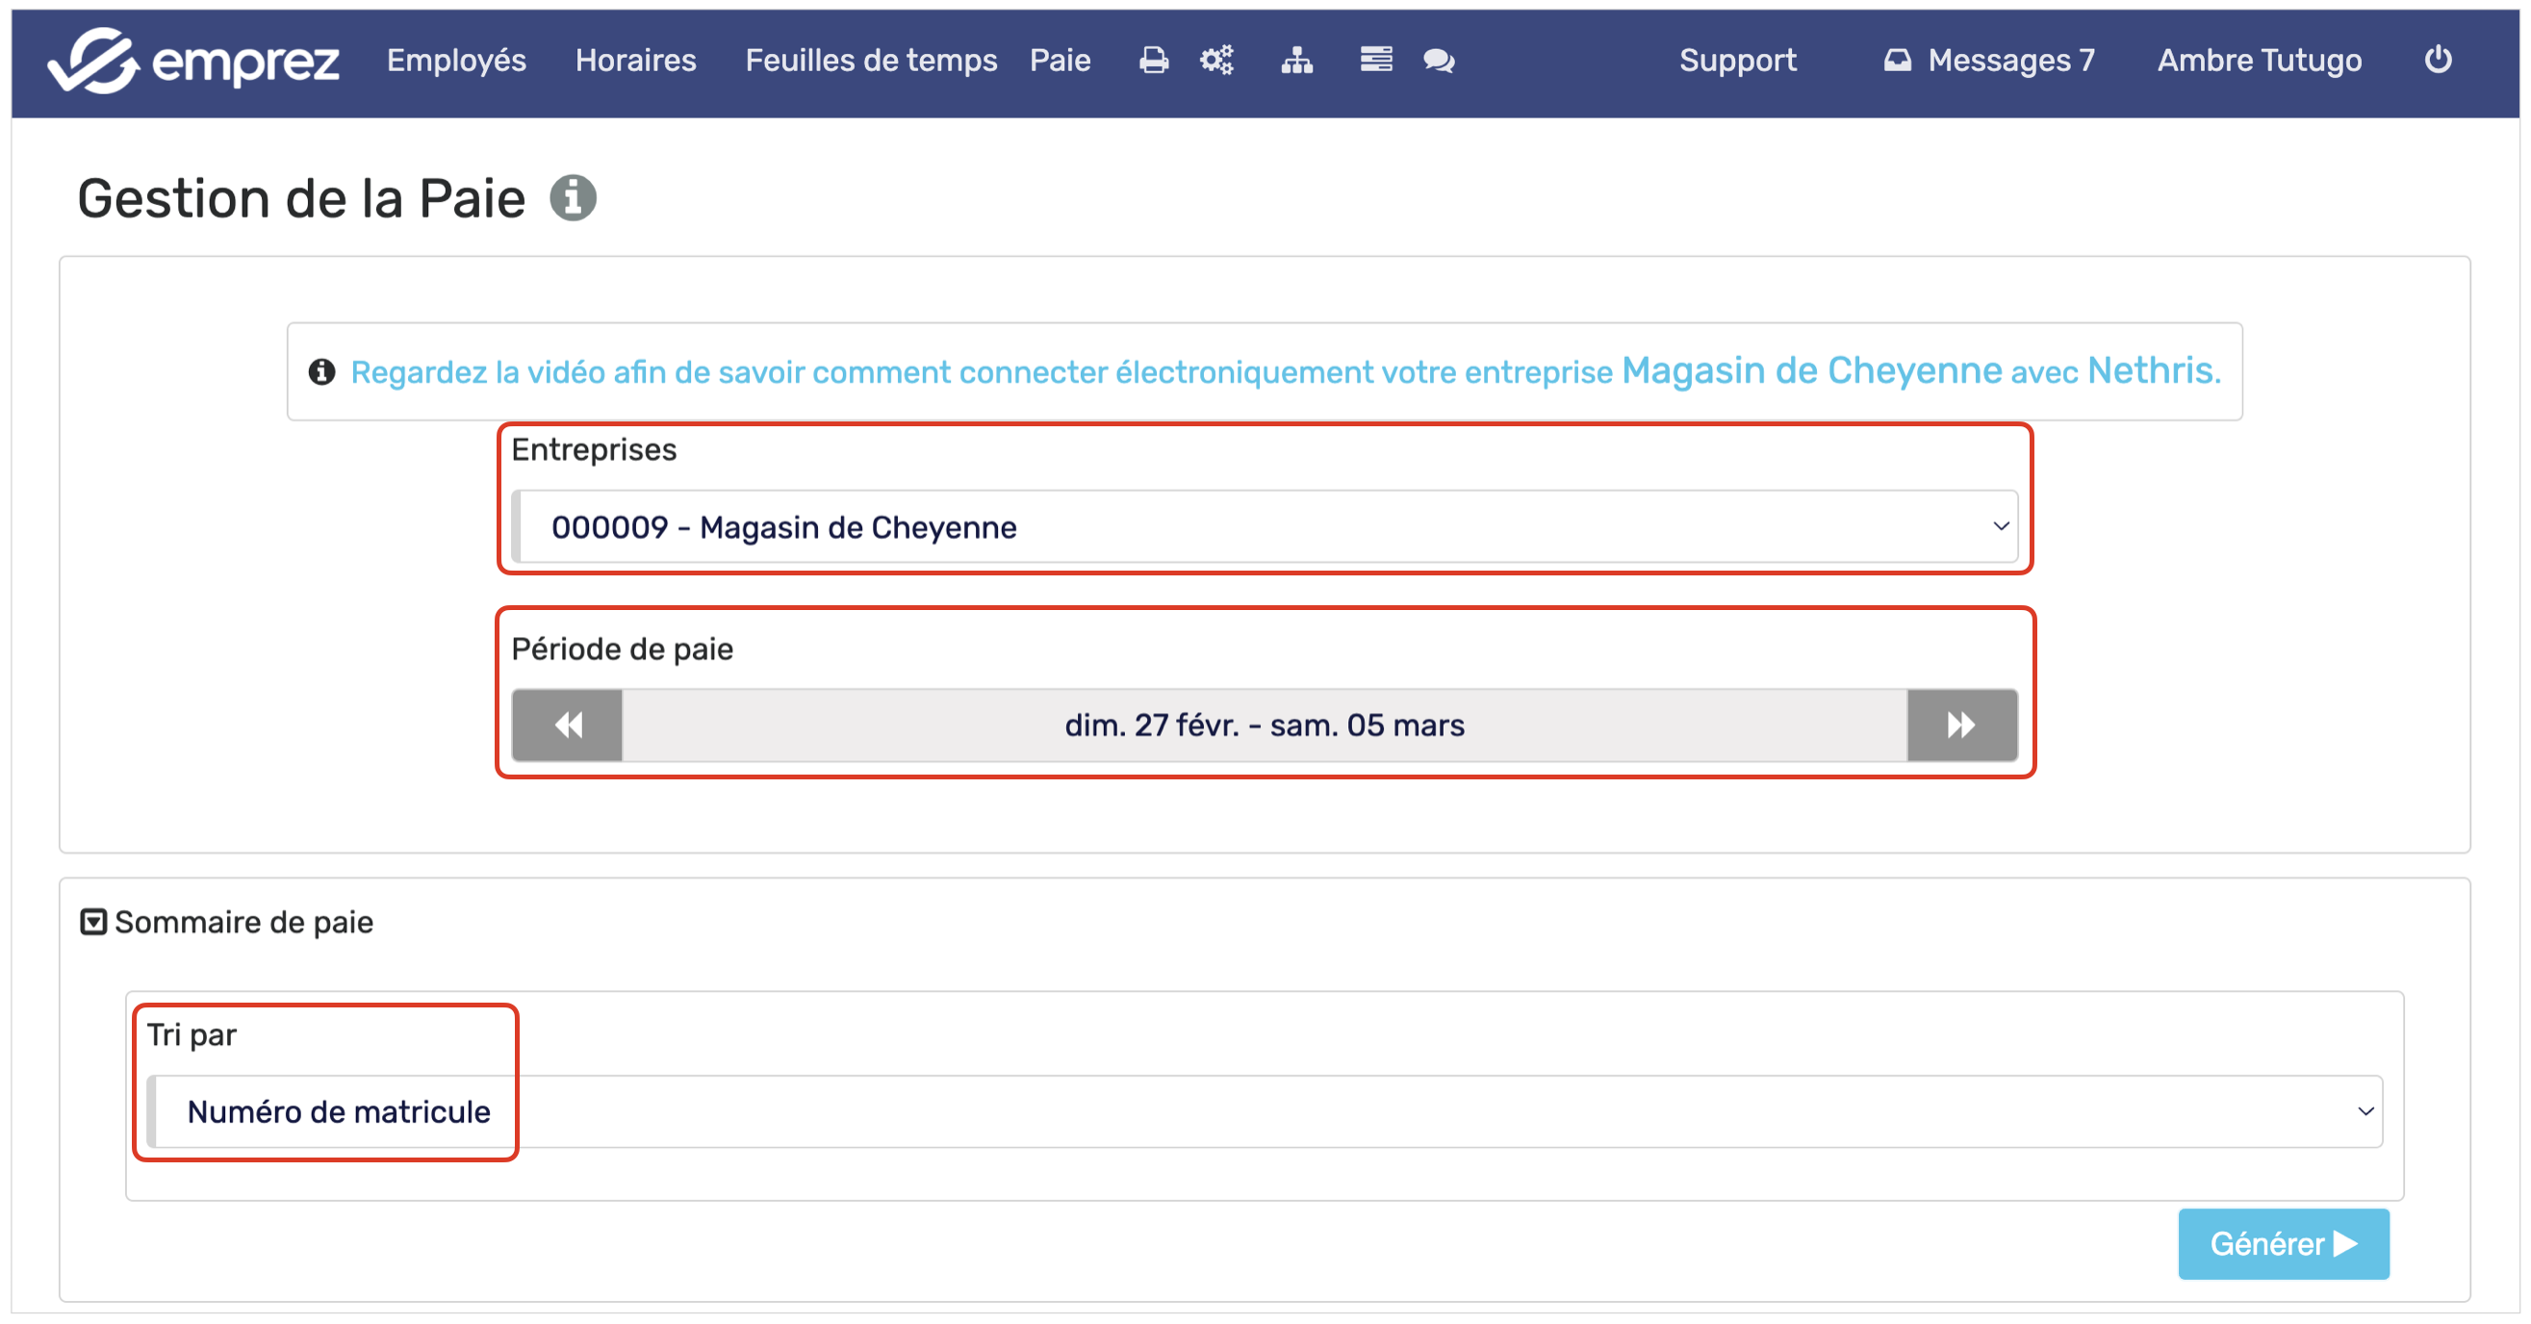Collapse the Sommaire de paie section
Screen dimensions: 2531x1324
point(93,923)
